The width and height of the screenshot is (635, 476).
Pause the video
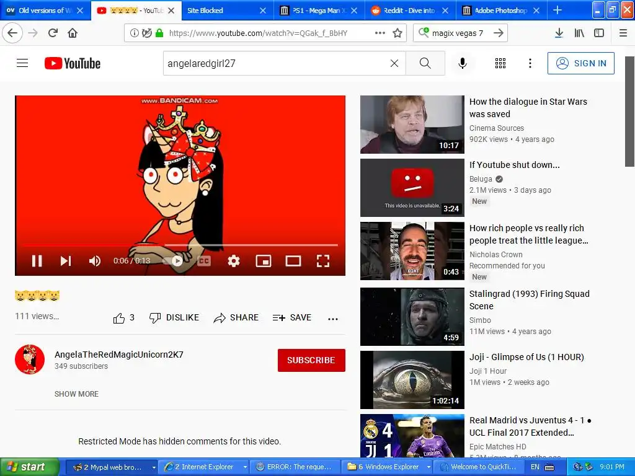[x=37, y=261]
